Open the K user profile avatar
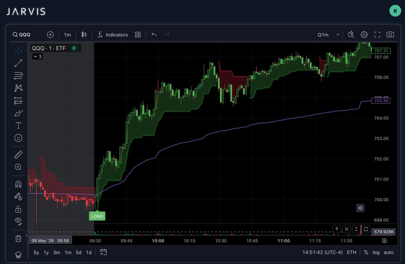Image resolution: width=405 pixels, height=264 pixels. pos(395,11)
